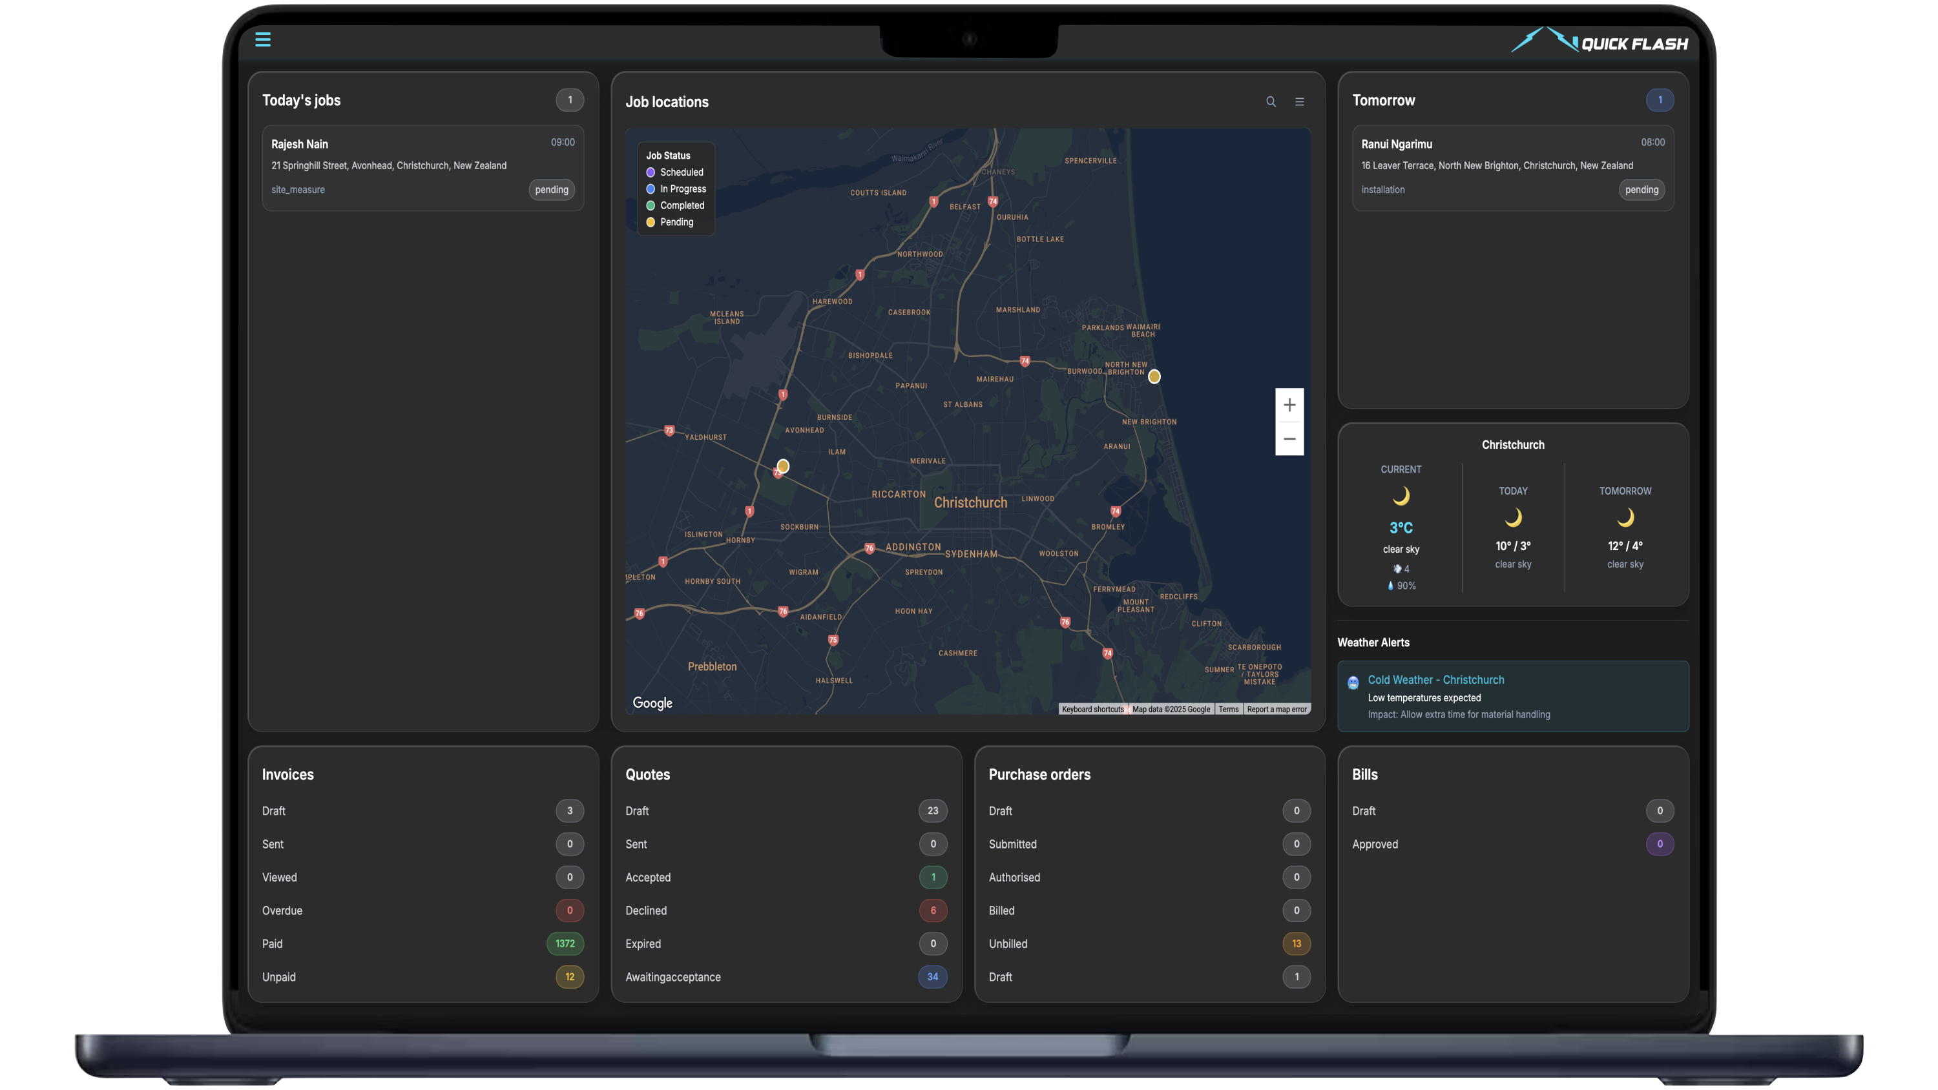Click the Terms link below the map
1938x1090 pixels.
pos(1228,708)
